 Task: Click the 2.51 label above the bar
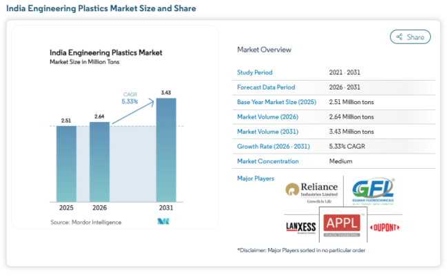(66, 121)
